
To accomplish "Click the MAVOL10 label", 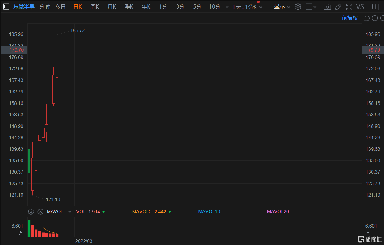I will (210, 211).
